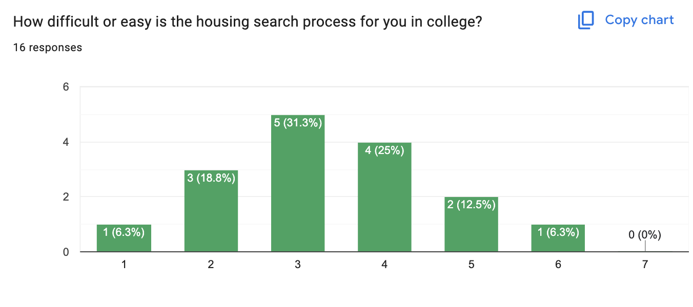Click x-axis label 3
693x307 pixels.
click(x=297, y=265)
